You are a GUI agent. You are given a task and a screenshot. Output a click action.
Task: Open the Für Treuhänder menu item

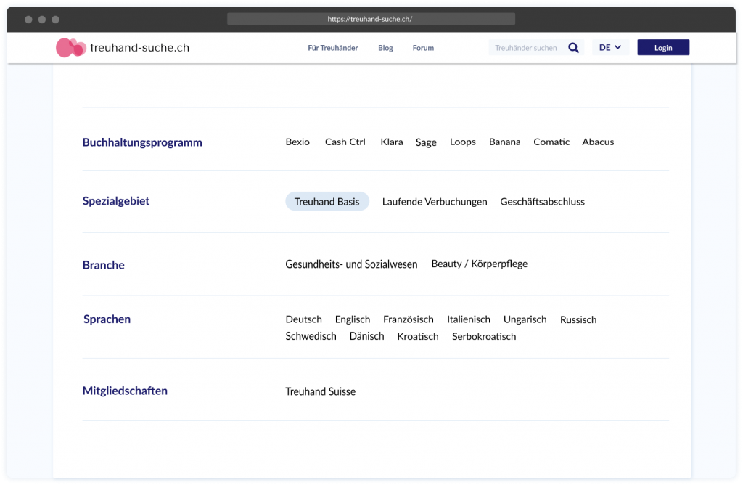332,48
